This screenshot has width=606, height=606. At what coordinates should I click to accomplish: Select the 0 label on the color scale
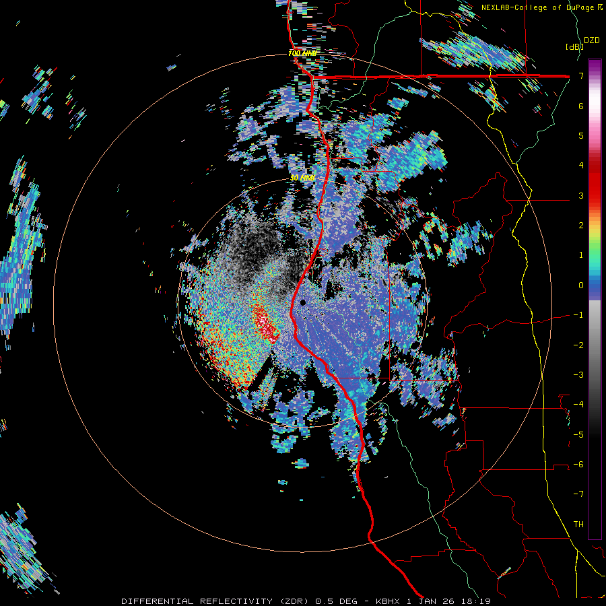pyautogui.click(x=581, y=285)
